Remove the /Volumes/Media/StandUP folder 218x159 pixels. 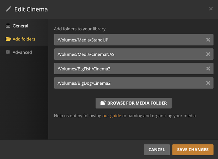tap(208, 40)
